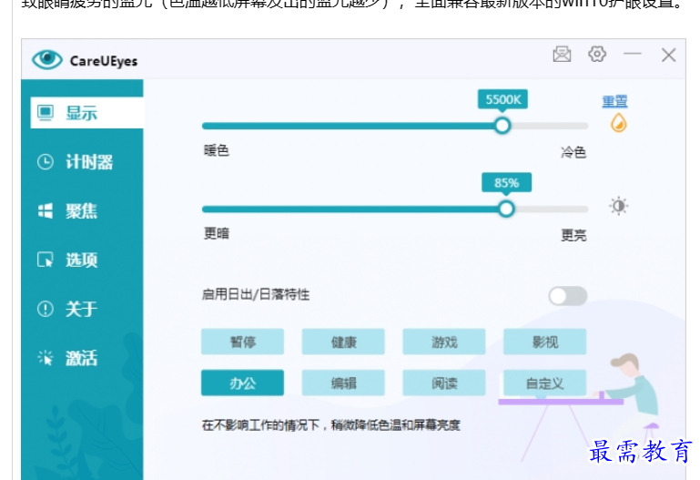Click the 启用日出/日落特性 label text
700x480 pixels.
click(x=256, y=294)
